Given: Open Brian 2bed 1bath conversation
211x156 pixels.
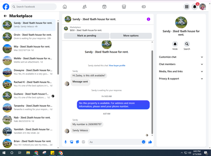Looking at the screenshot, I should [x=29, y=143].
